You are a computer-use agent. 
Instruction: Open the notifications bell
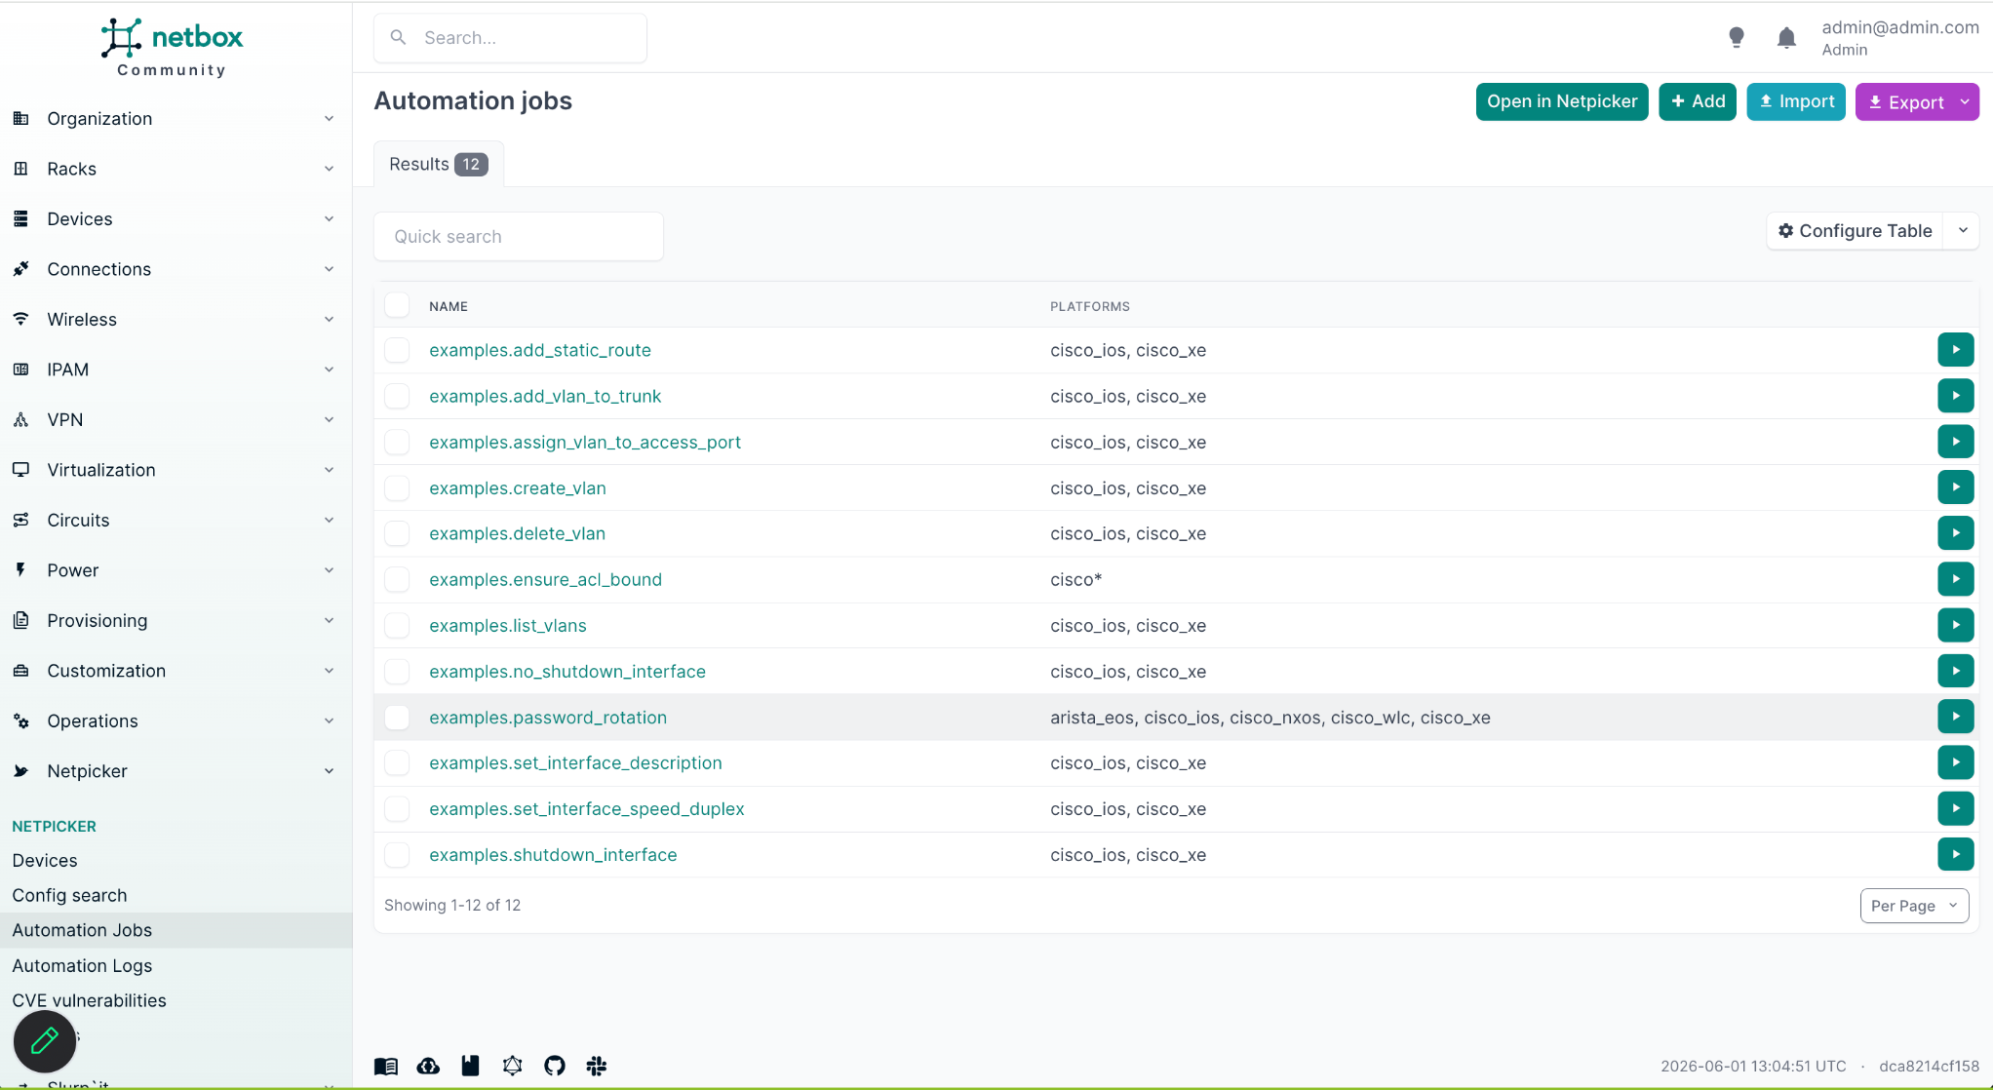(x=1786, y=37)
